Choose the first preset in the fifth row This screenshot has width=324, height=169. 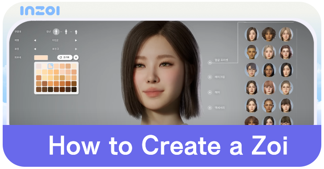click(252, 105)
